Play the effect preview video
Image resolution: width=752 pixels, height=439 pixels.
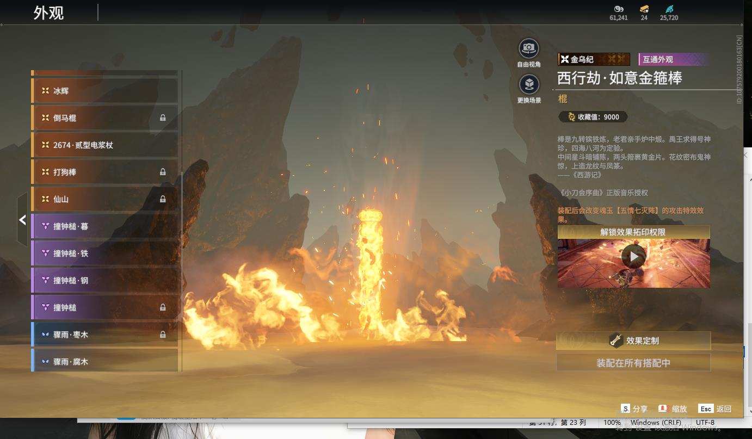[633, 256]
